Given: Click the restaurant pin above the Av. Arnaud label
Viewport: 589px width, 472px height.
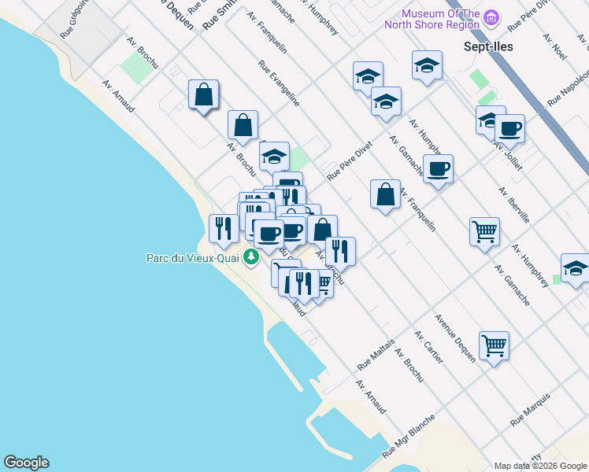Looking at the screenshot, I should [x=305, y=286].
